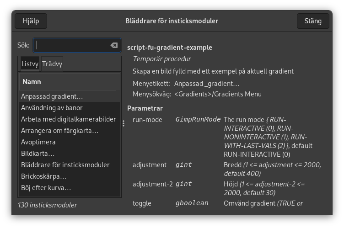This screenshot has height=228, width=344.
Task: Click the Stäng button
Action: (x=312, y=21)
